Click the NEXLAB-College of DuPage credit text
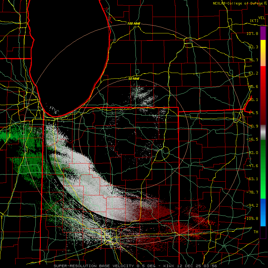 tap(238, 3)
